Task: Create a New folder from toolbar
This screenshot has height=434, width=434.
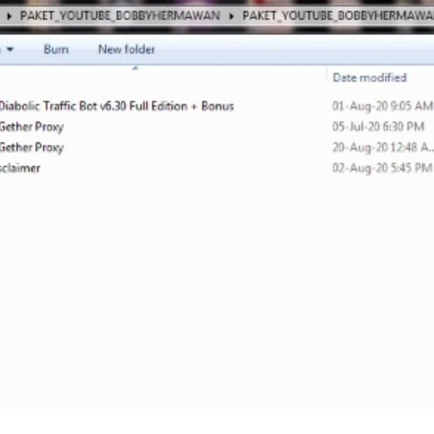Action: tap(126, 49)
